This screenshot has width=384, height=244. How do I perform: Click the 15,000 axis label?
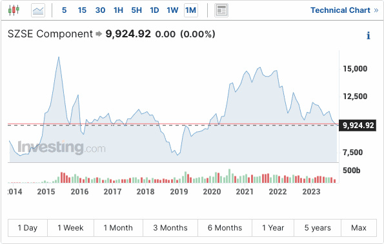click(355, 69)
